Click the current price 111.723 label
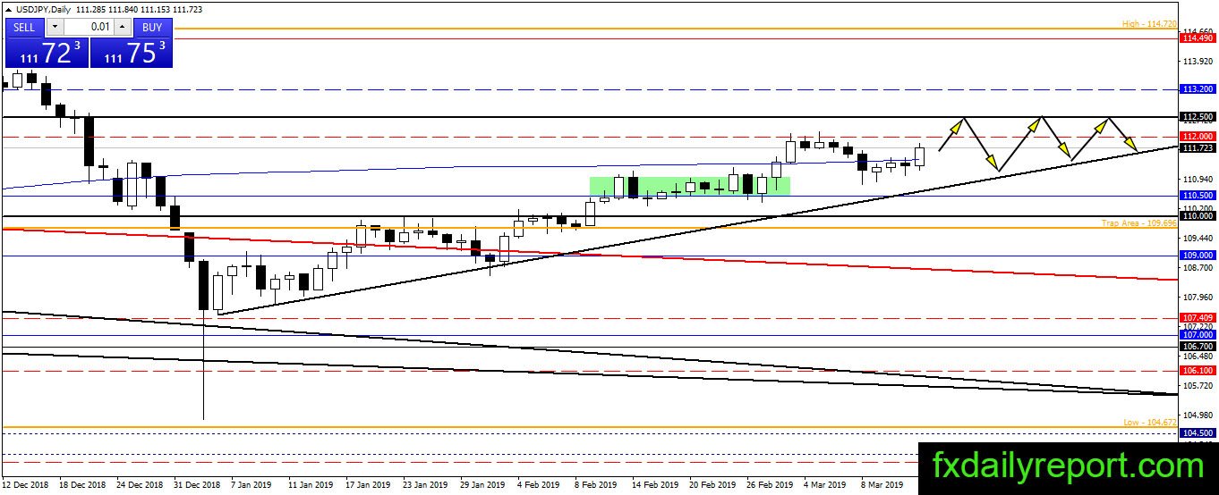Image resolution: width=1219 pixels, height=495 pixels. pos(1198,147)
